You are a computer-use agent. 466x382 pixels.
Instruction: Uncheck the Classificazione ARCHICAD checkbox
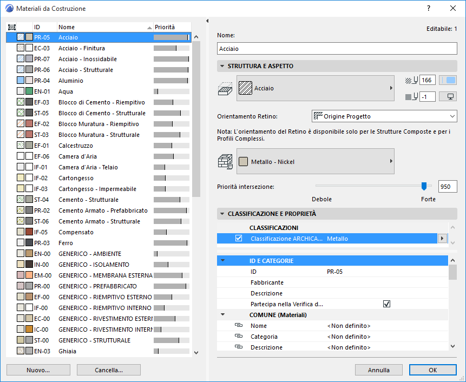point(239,238)
